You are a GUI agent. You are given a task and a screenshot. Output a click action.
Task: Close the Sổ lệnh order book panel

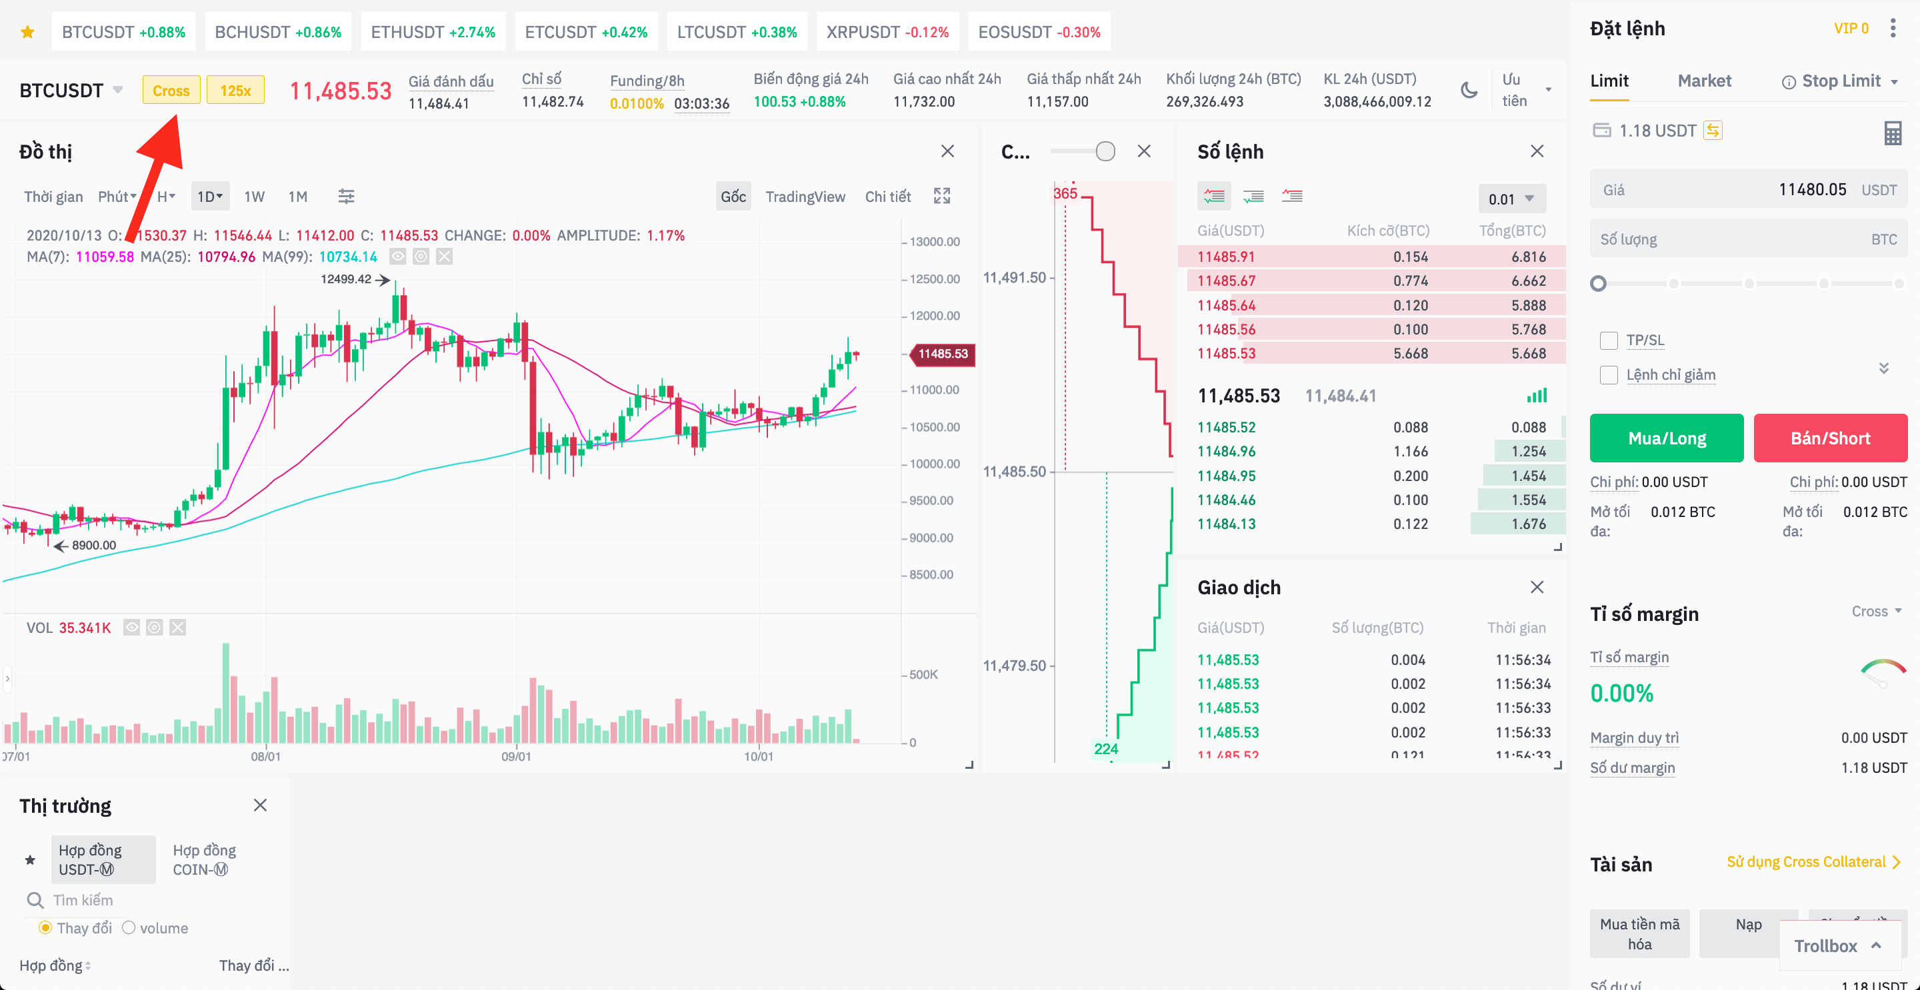click(1537, 151)
